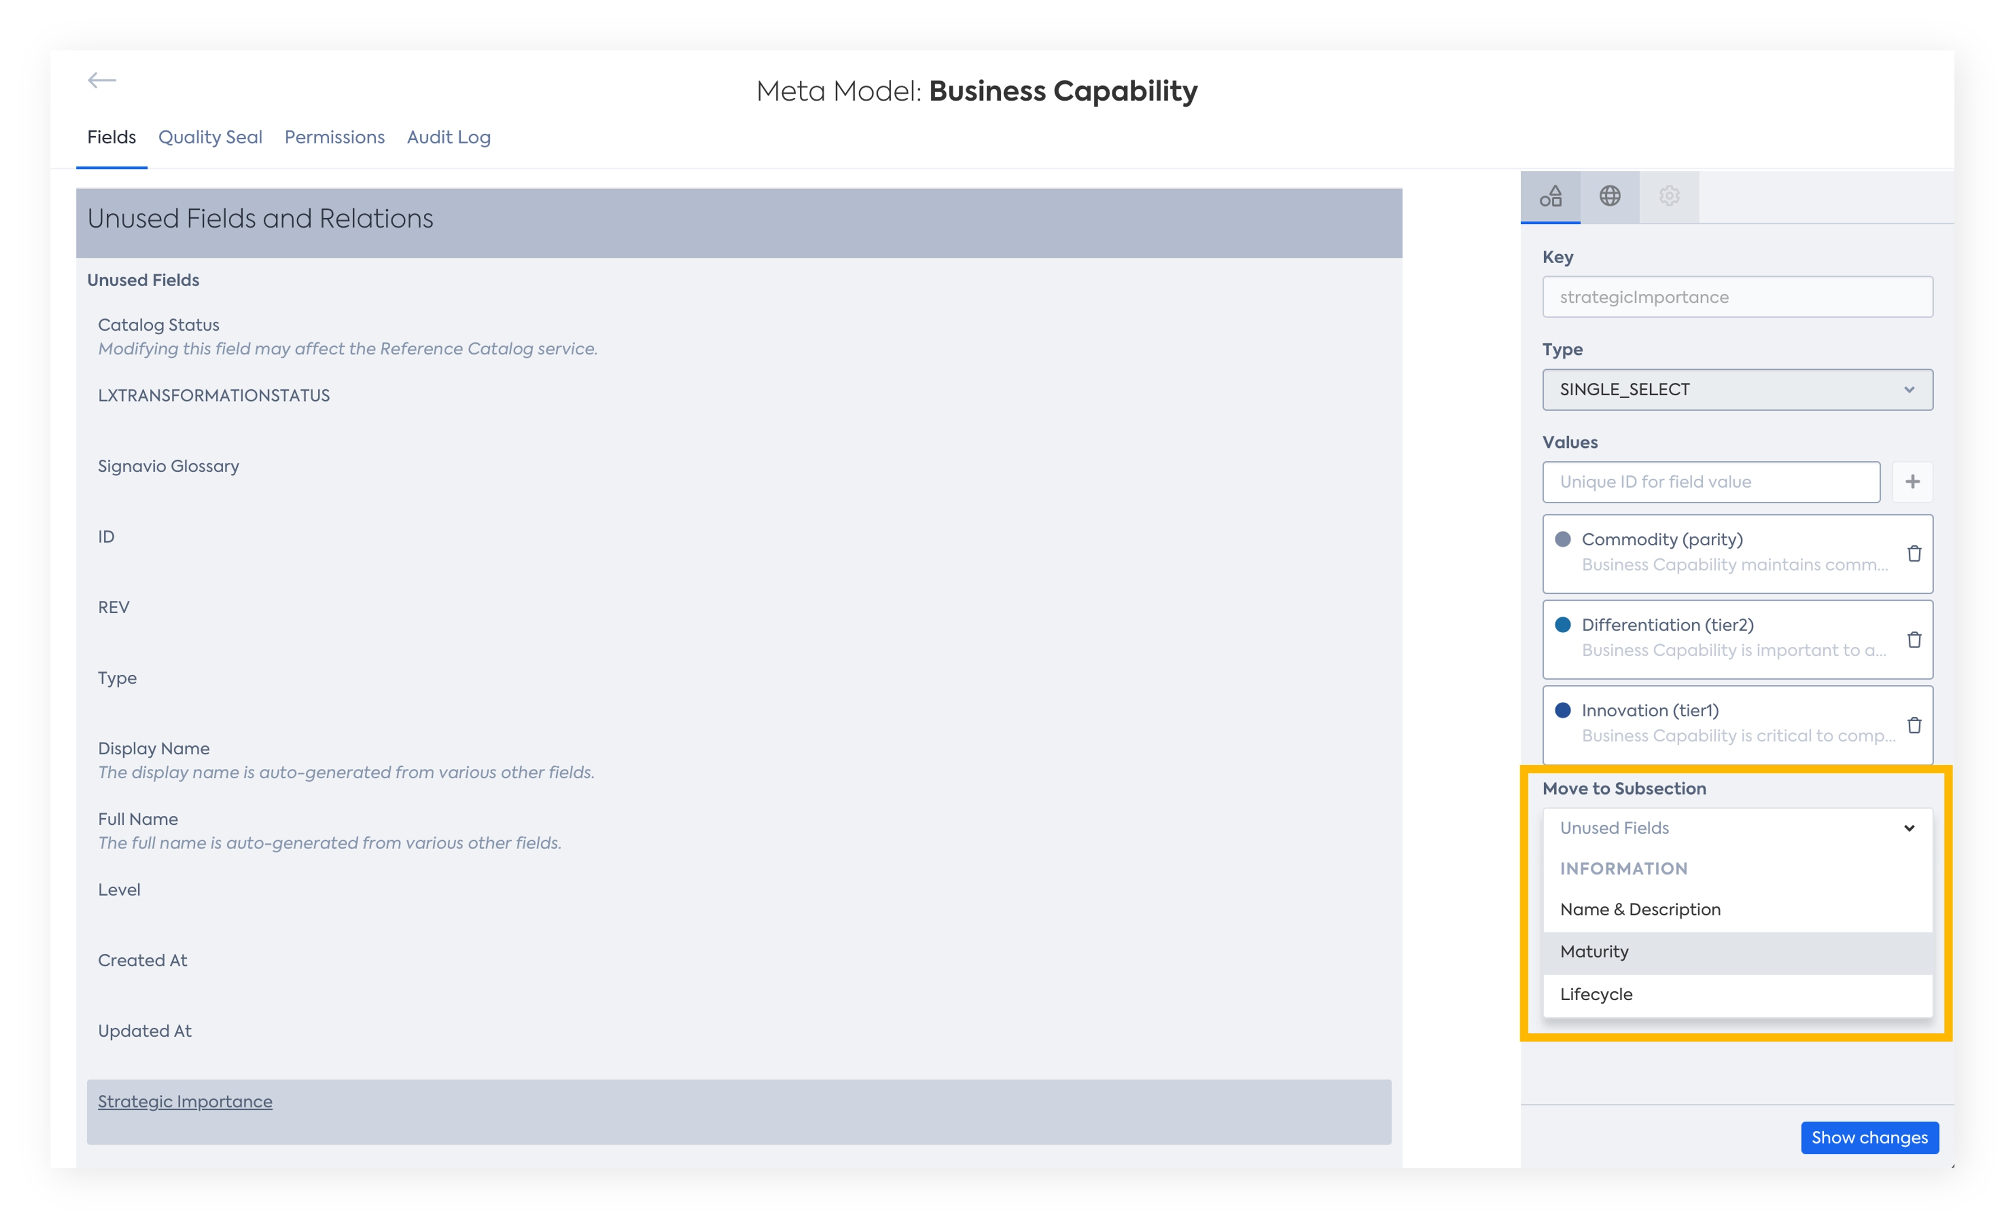Click the Show changes button
This screenshot has width=2016, height=1230.
[x=1870, y=1138]
